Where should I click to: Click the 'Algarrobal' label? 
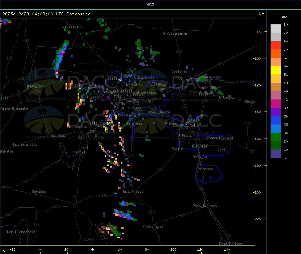[x=147, y=92]
